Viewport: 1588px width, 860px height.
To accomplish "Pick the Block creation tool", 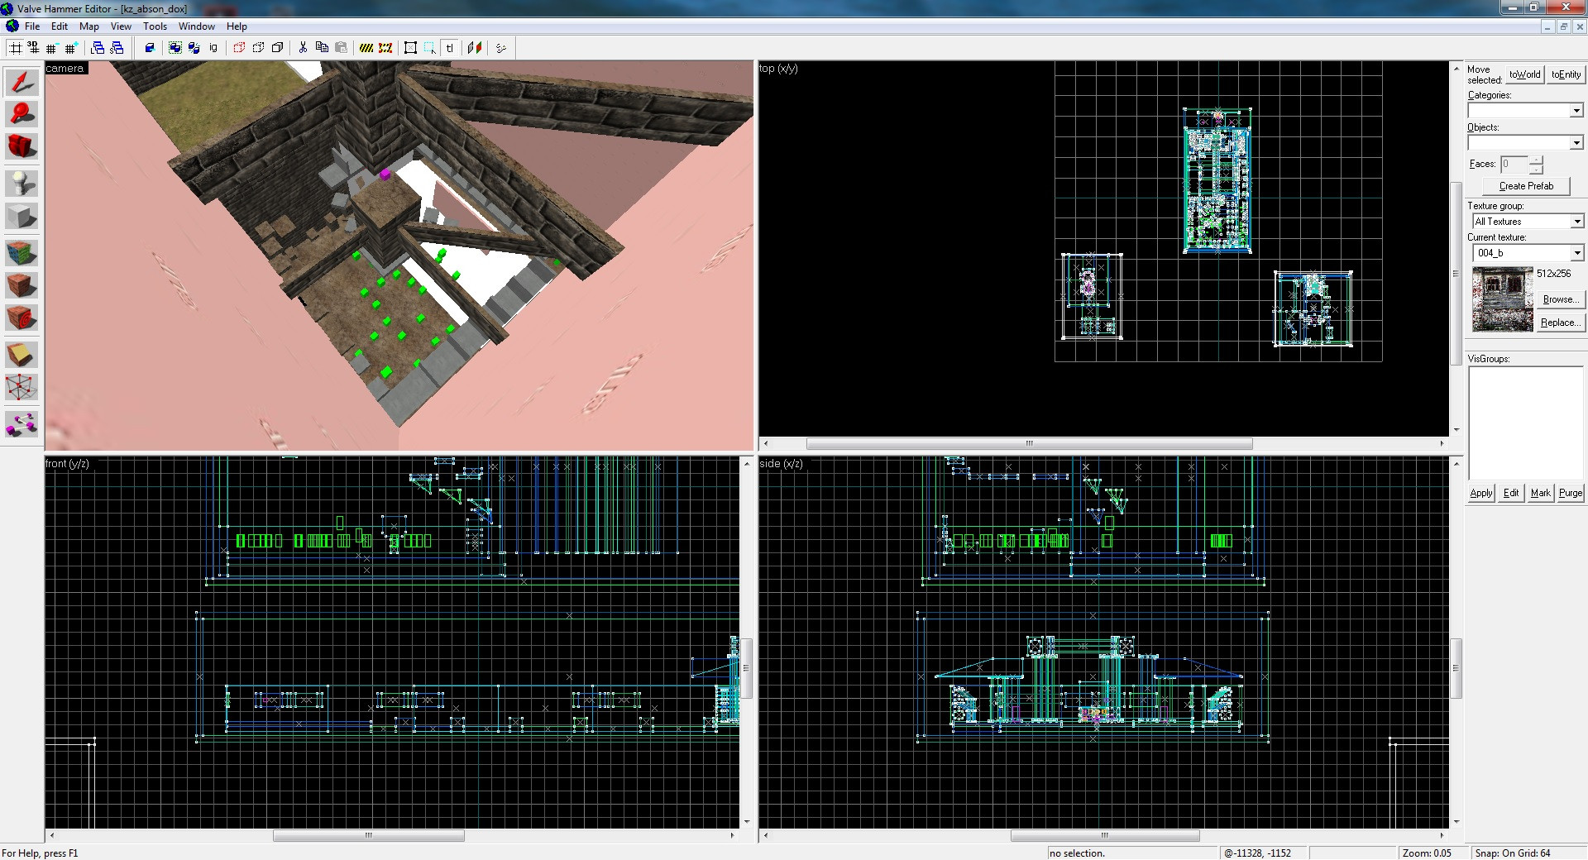I will coord(22,217).
